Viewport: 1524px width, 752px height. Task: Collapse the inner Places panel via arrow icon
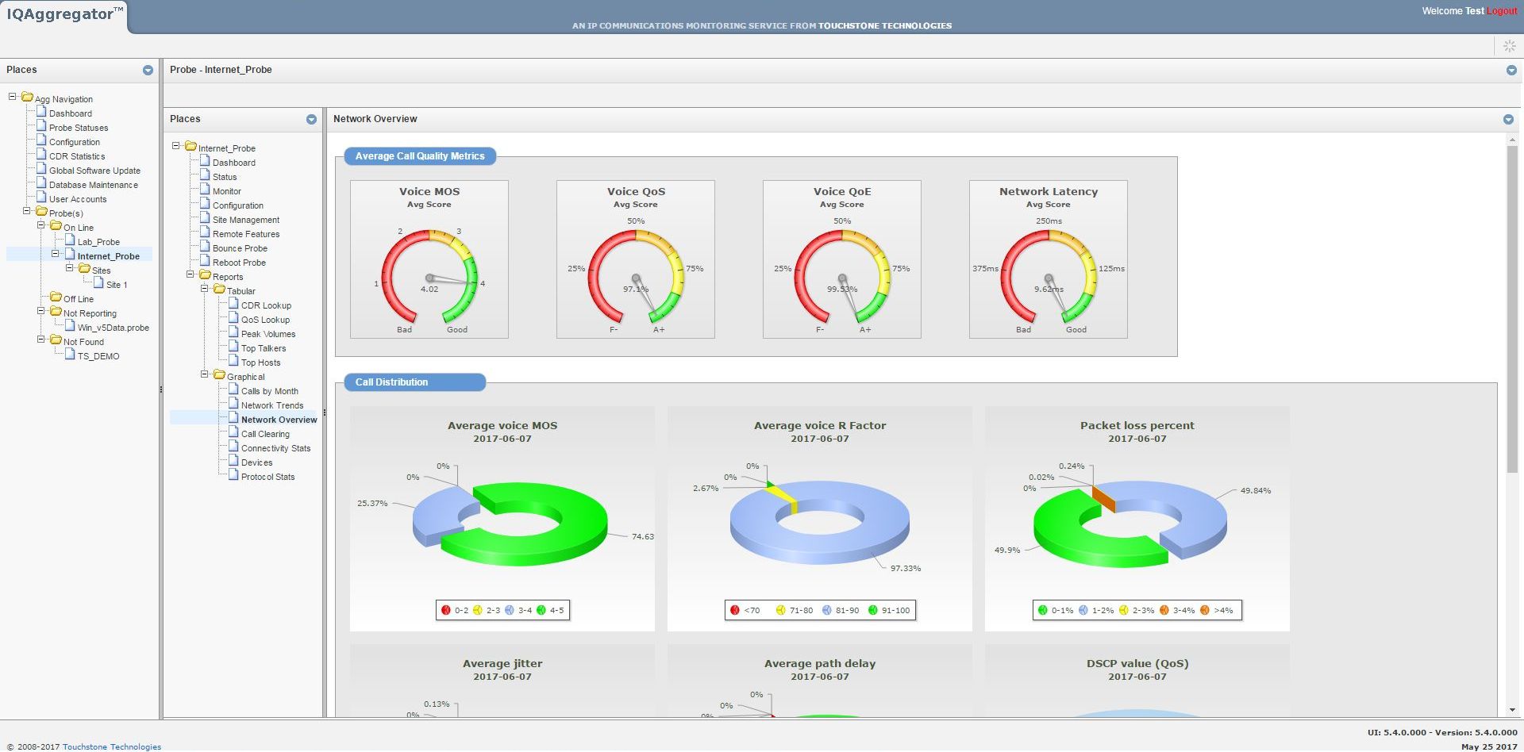point(311,119)
